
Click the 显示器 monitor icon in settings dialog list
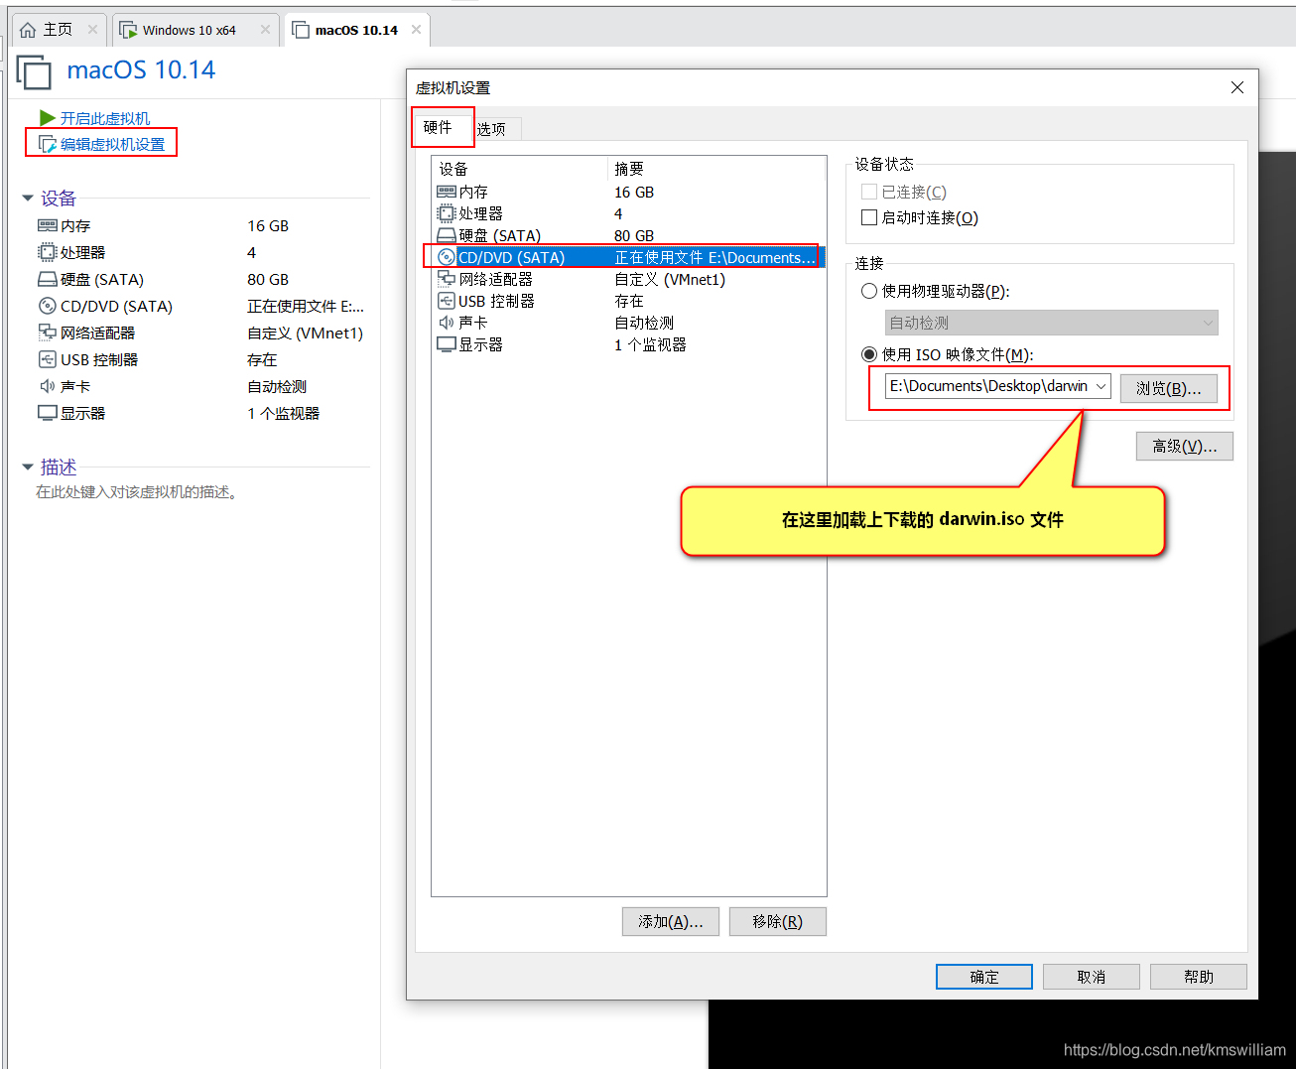(447, 344)
